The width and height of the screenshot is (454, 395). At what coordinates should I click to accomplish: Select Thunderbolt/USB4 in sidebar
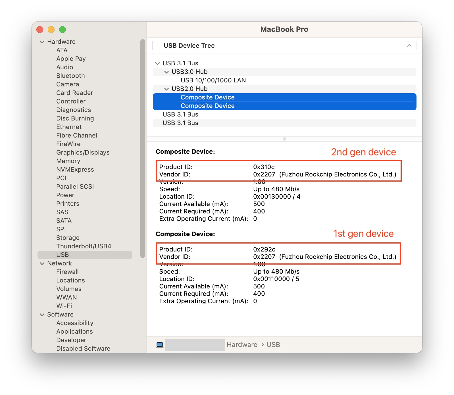point(84,246)
